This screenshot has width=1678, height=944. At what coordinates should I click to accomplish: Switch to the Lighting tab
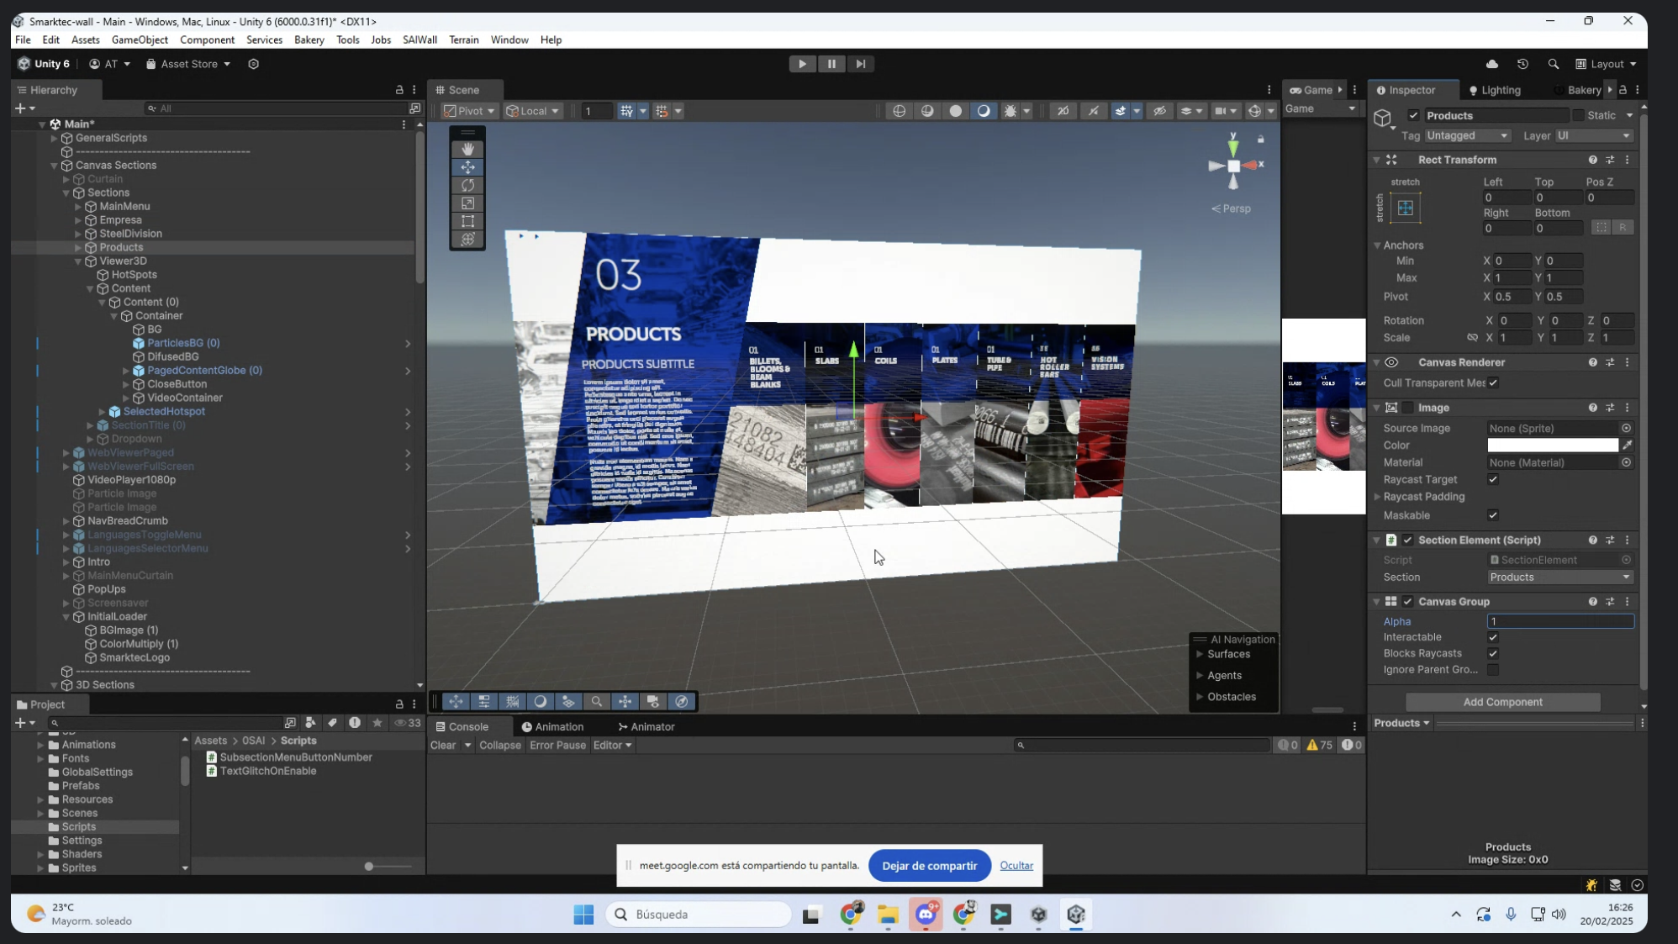(x=1495, y=90)
